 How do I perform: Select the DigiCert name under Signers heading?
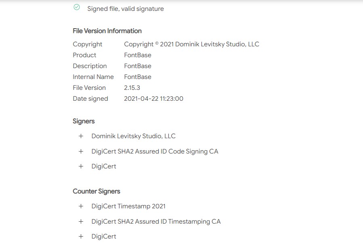(104, 166)
